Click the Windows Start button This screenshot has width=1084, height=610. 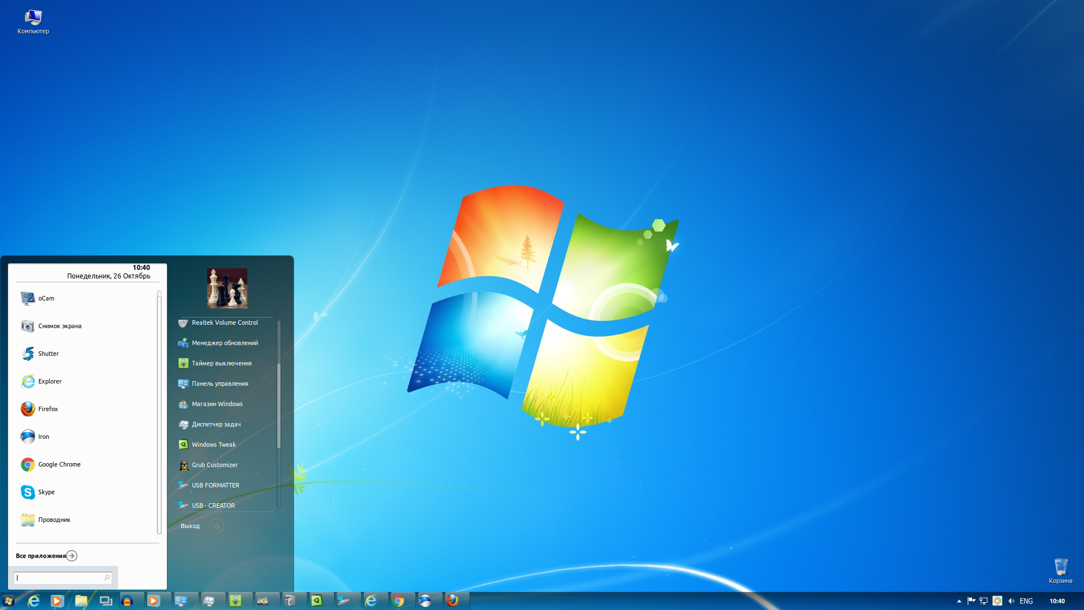[8, 601]
